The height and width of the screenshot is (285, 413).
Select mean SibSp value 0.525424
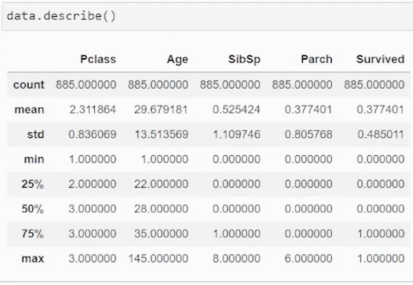click(x=237, y=110)
